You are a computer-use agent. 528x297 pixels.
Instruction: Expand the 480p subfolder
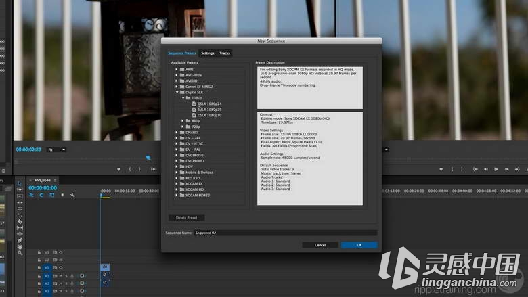pos(183,120)
